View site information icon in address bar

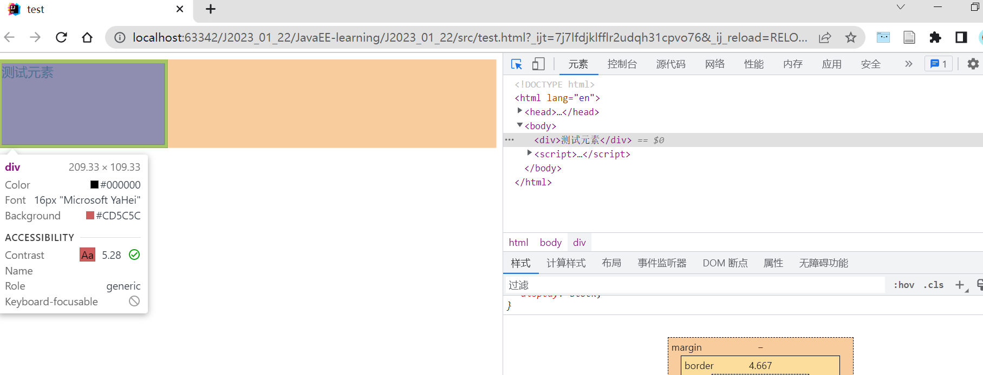click(x=120, y=37)
